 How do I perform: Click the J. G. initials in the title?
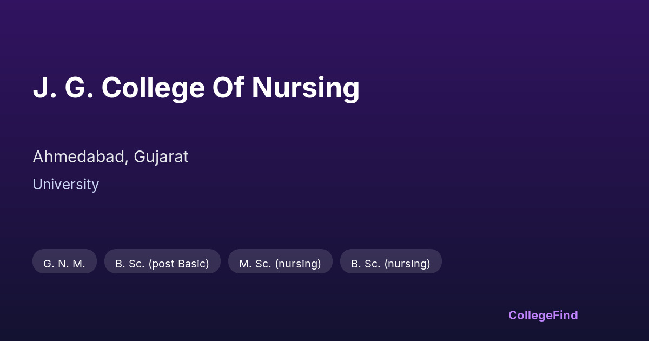[63, 88]
